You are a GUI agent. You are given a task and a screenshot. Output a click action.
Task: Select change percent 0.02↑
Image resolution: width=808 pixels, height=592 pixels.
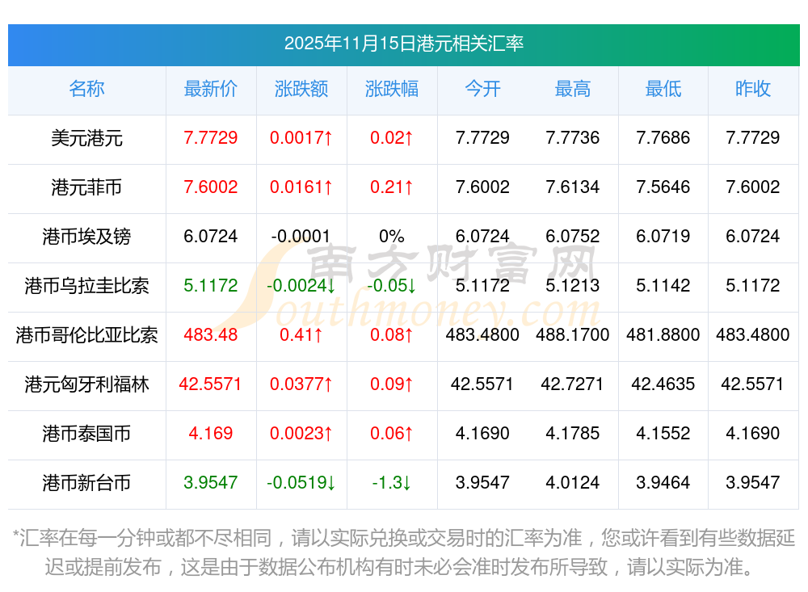(x=392, y=137)
